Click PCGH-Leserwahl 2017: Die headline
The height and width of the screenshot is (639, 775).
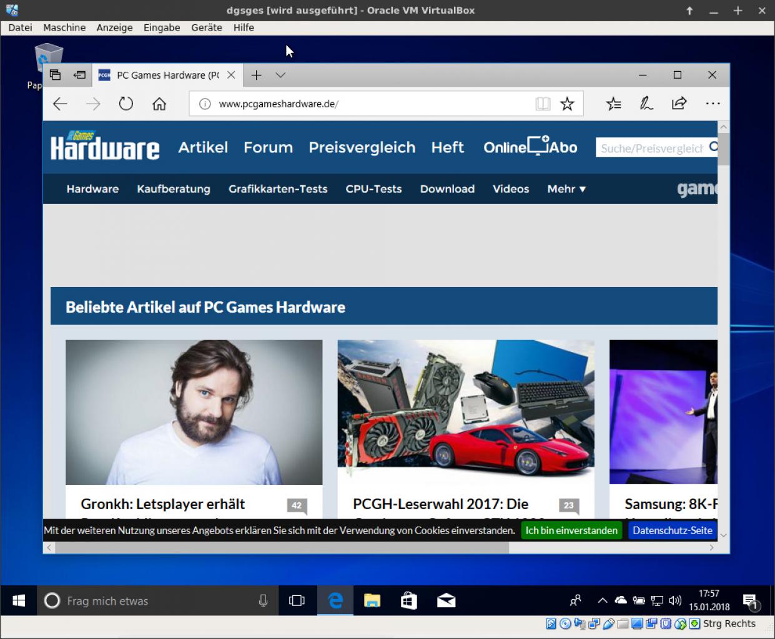click(440, 504)
